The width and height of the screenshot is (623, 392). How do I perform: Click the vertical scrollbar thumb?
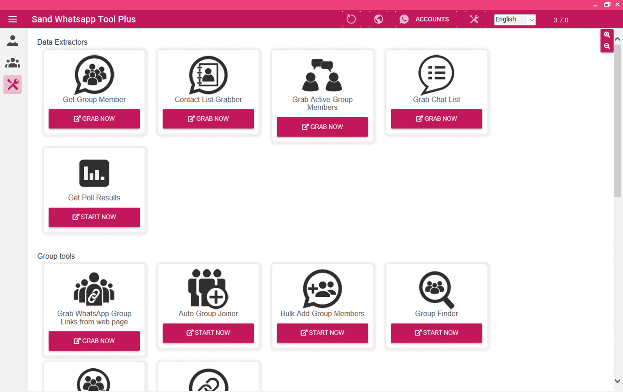click(x=618, y=121)
